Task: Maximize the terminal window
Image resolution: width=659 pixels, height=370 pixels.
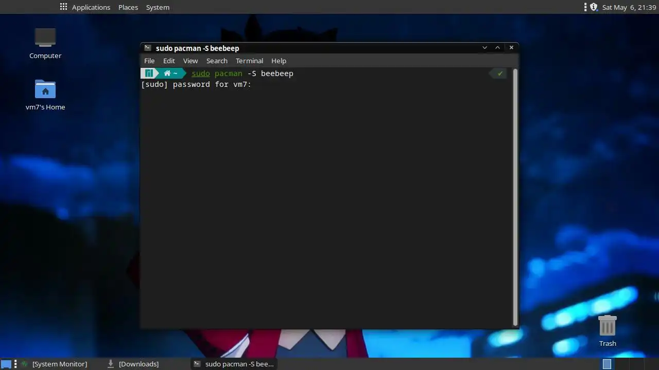Action: [x=497, y=47]
